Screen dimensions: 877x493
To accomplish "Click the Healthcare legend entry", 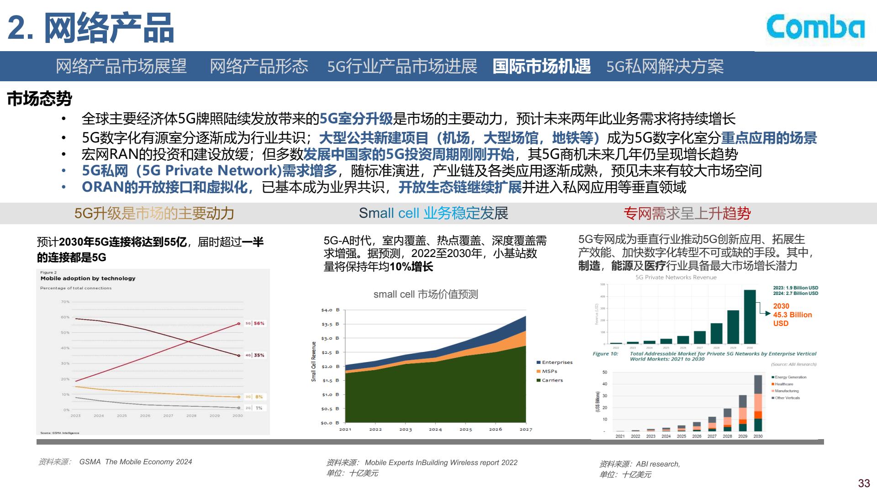I will [783, 384].
